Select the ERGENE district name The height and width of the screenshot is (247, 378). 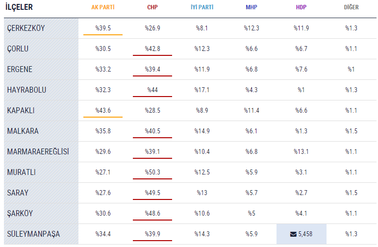[x=20, y=70]
